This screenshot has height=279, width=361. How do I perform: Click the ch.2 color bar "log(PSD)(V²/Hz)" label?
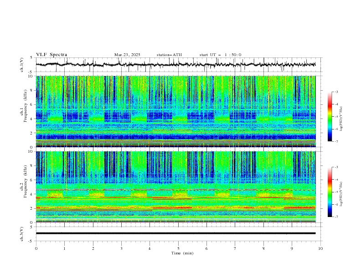341,194
